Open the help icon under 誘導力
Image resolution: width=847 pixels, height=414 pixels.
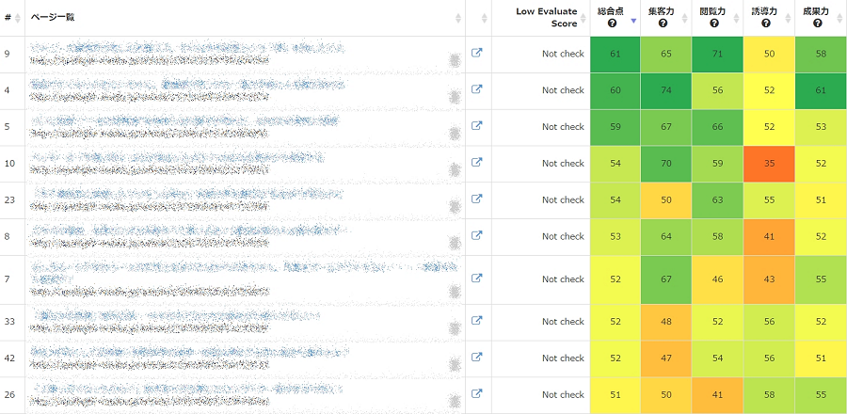point(766,24)
